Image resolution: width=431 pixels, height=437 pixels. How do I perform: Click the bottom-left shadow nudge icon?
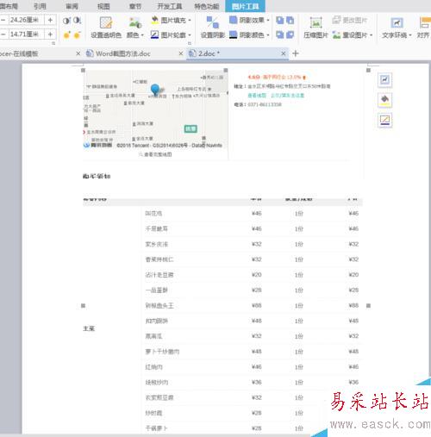pyautogui.click(x=279, y=35)
